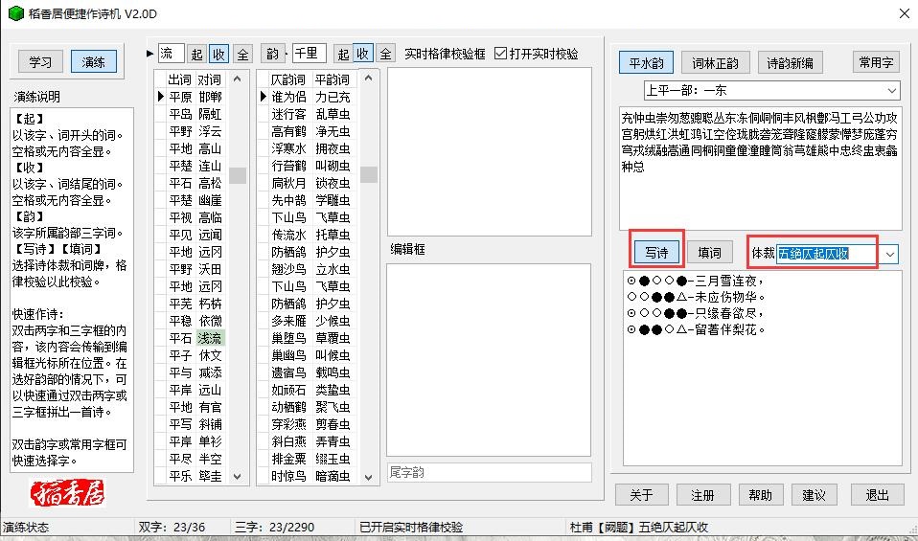Select the 平水韵 rhyme book tab
The image size is (918, 541).
tap(647, 62)
